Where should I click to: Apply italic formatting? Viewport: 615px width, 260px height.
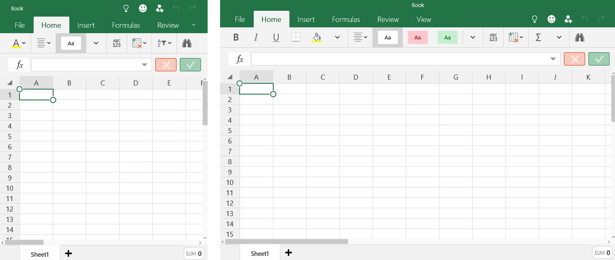256,37
